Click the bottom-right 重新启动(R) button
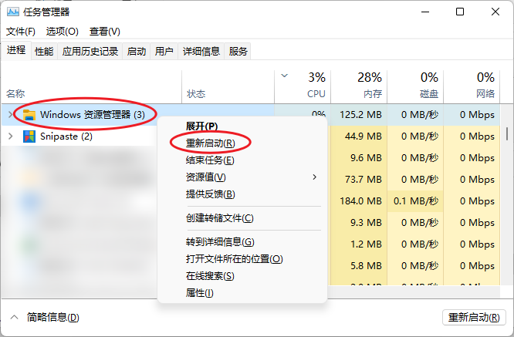This screenshot has height=337, width=514. 474,318
